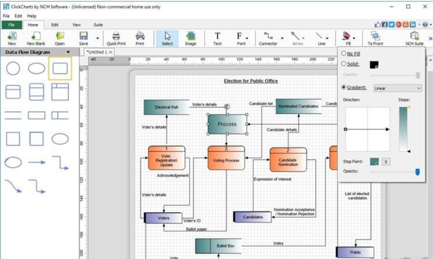433x259 pixels.
Task: Select the No Fill radio option
Action: [x=343, y=53]
